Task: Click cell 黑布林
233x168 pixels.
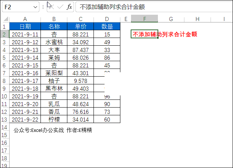Action: click(x=54, y=88)
